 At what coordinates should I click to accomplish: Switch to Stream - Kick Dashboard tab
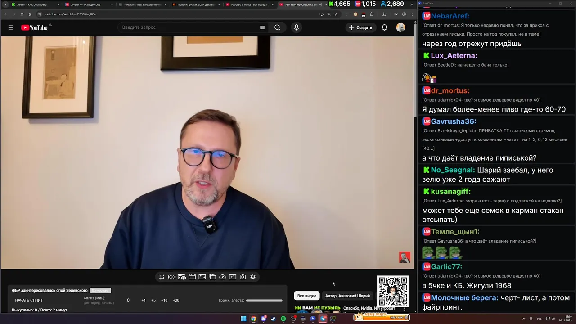pyautogui.click(x=35, y=4)
